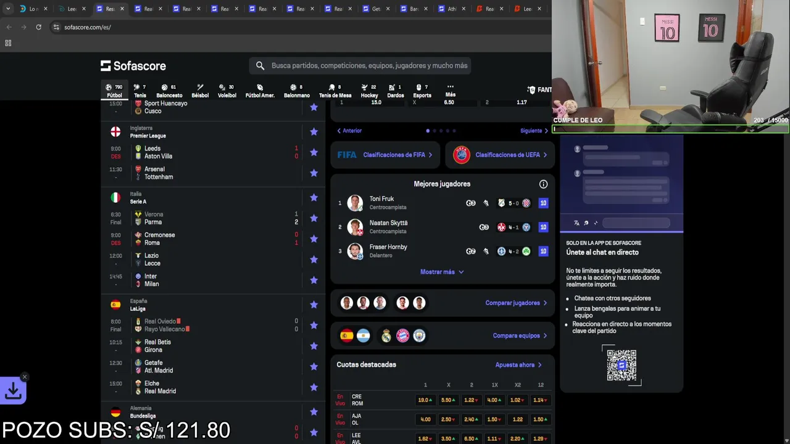Favorite the Lazio vs Lecce match
Image resolution: width=790 pixels, height=444 pixels.
(314, 260)
